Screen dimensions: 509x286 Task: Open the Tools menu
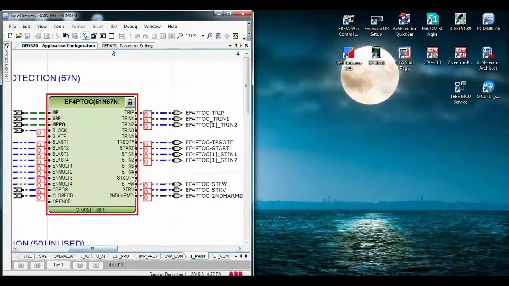(59, 26)
